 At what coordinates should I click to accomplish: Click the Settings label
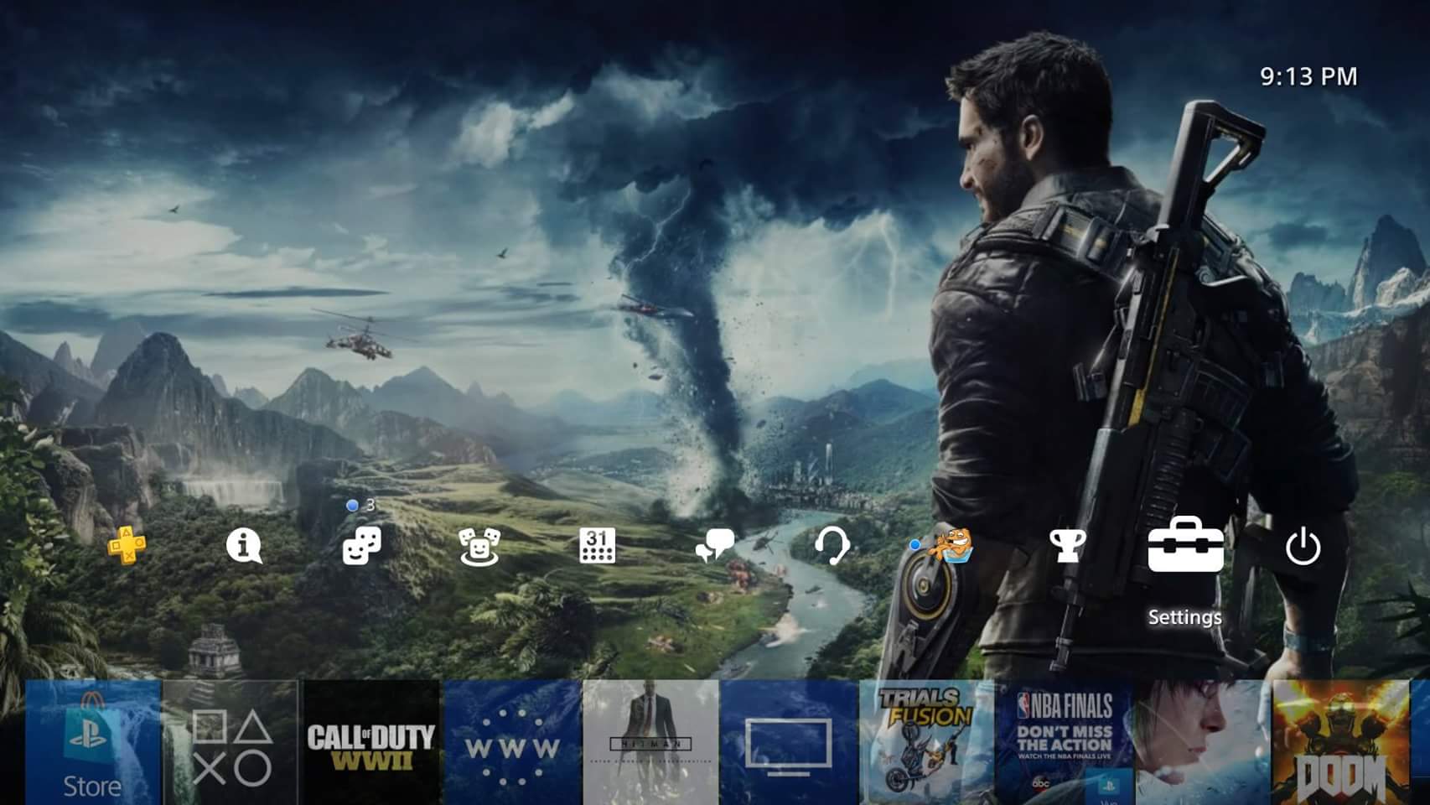coord(1184,617)
